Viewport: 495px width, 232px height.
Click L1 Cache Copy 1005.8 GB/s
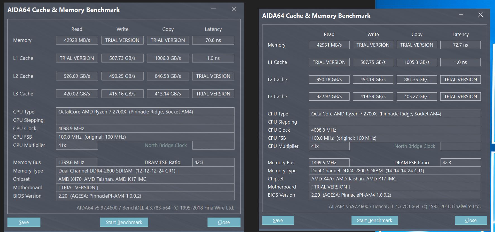[x=417, y=62]
